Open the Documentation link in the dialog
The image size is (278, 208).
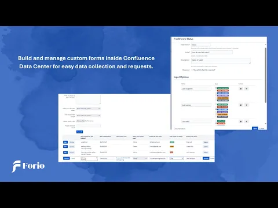coord(180,128)
